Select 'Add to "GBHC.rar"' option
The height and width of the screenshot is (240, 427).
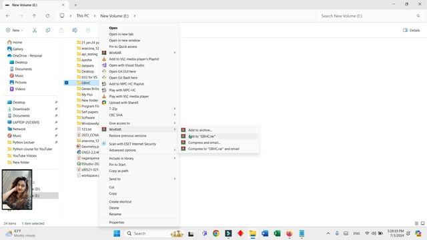[219, 136]
